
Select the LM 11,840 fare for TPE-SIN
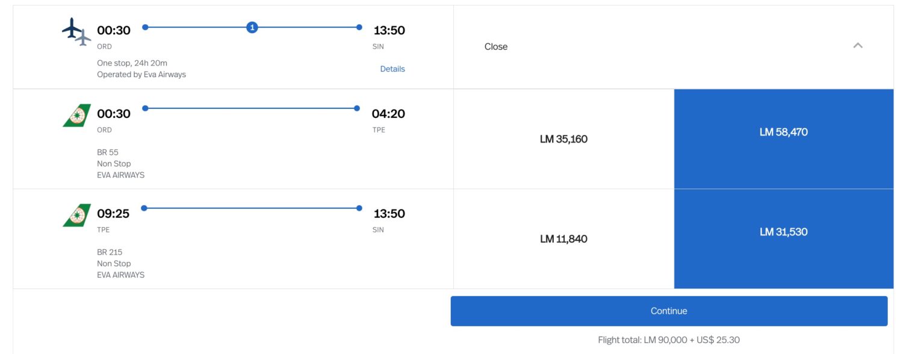click(x=563, y=238)
